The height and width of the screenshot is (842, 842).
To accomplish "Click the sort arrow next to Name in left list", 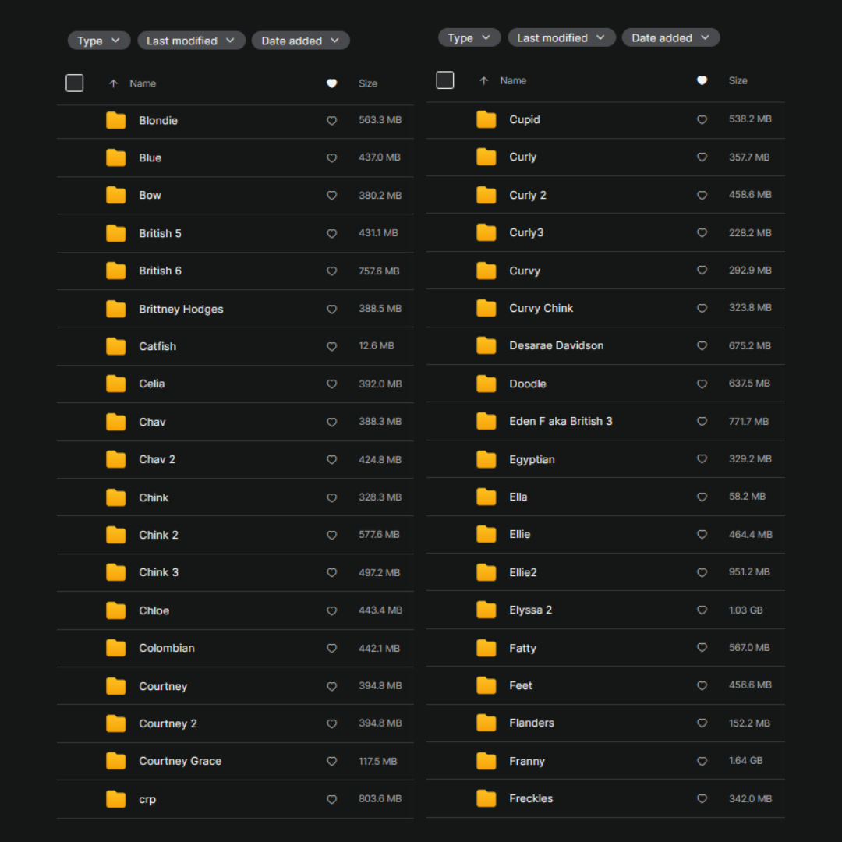I will point(113,83).
